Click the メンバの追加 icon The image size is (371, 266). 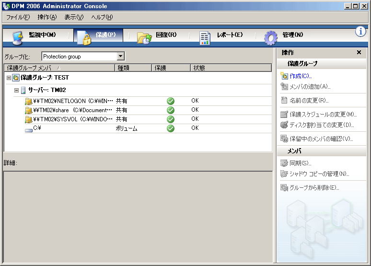[284, 86]
